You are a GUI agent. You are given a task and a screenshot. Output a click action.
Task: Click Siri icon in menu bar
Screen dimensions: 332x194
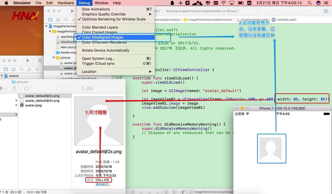coord(318,3)
